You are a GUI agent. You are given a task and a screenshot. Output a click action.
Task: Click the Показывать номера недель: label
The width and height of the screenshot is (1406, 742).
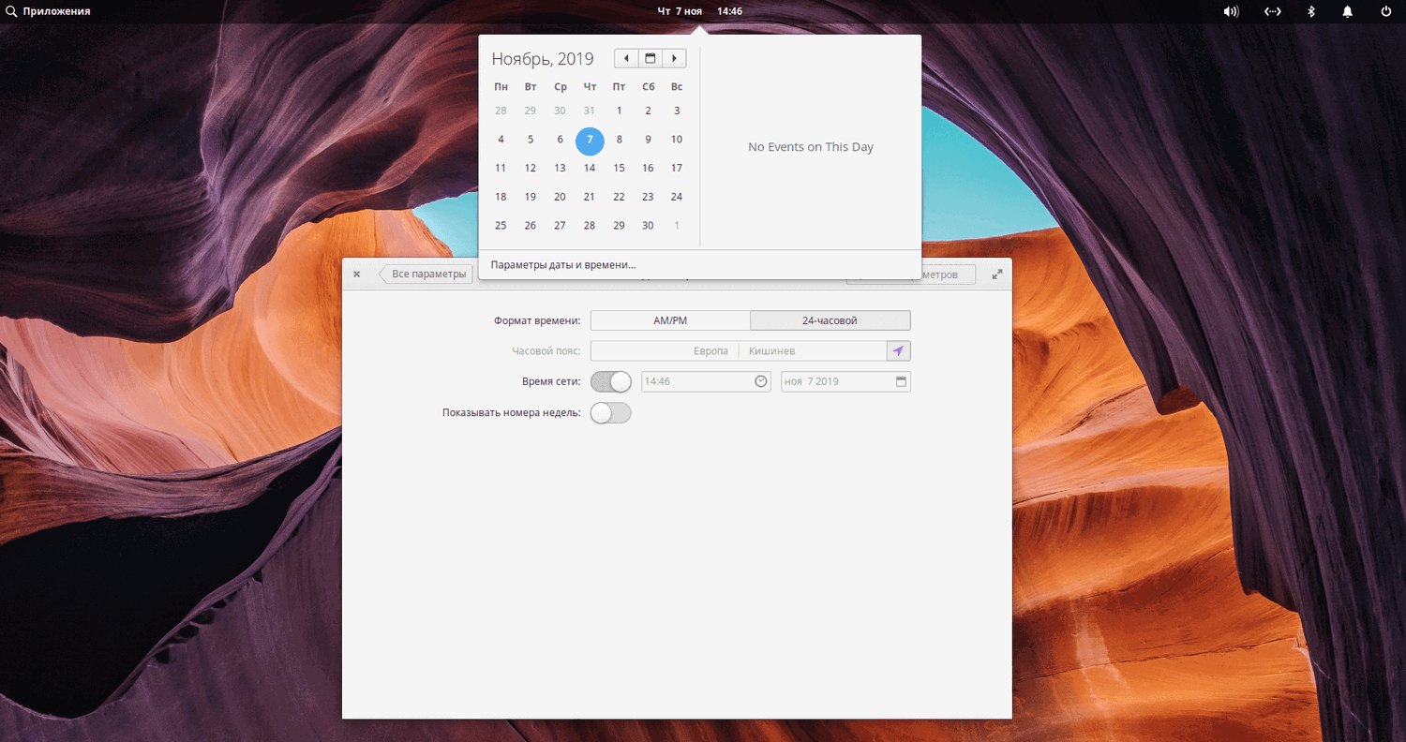(512, 412)
